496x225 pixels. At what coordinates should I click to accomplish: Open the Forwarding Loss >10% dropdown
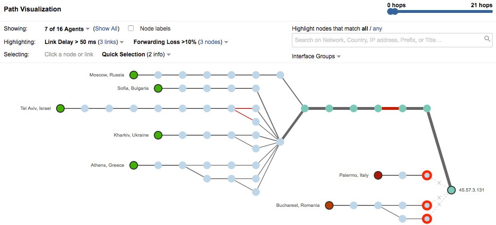click(181, 42)
